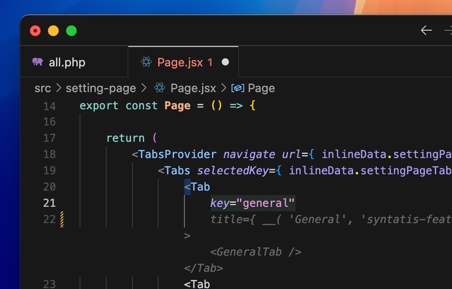Switch to the all.php tab
452x289 pixels.
click(67, 62)
